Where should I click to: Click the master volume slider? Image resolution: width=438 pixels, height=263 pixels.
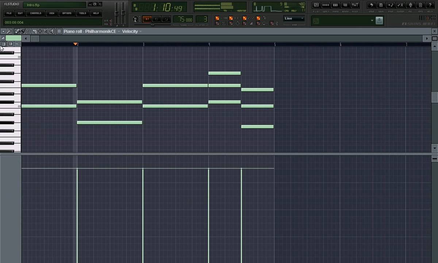coord(117,13)
